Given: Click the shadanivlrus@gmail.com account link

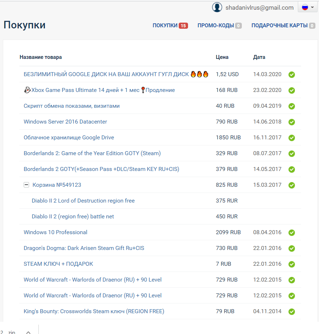Looking at the screenshot, I should pyautogui.click(x=259, y=8).
